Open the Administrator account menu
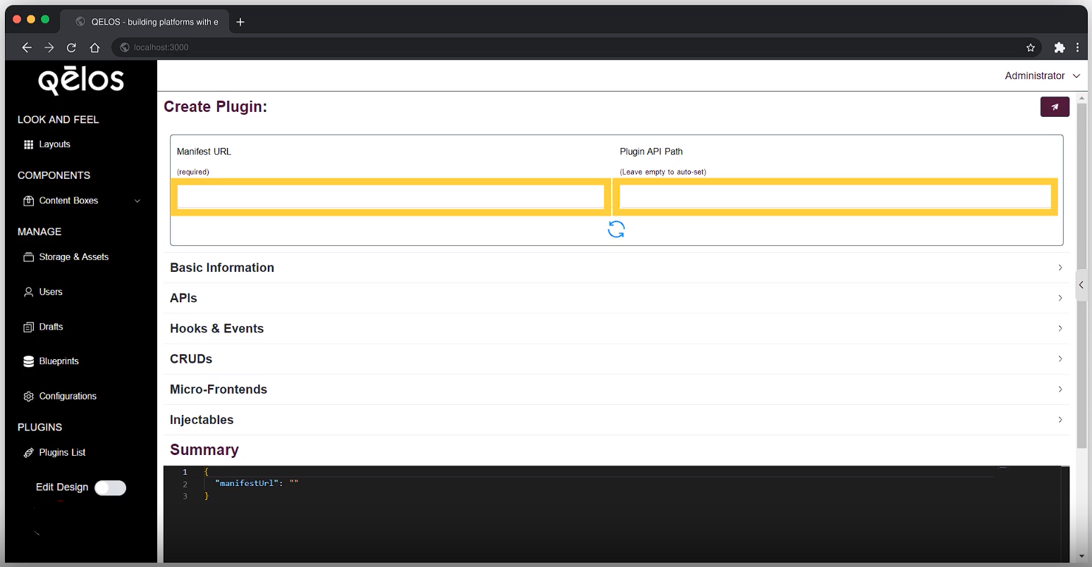Viewport: 1092px width, 567px height. click(1042, 75)
